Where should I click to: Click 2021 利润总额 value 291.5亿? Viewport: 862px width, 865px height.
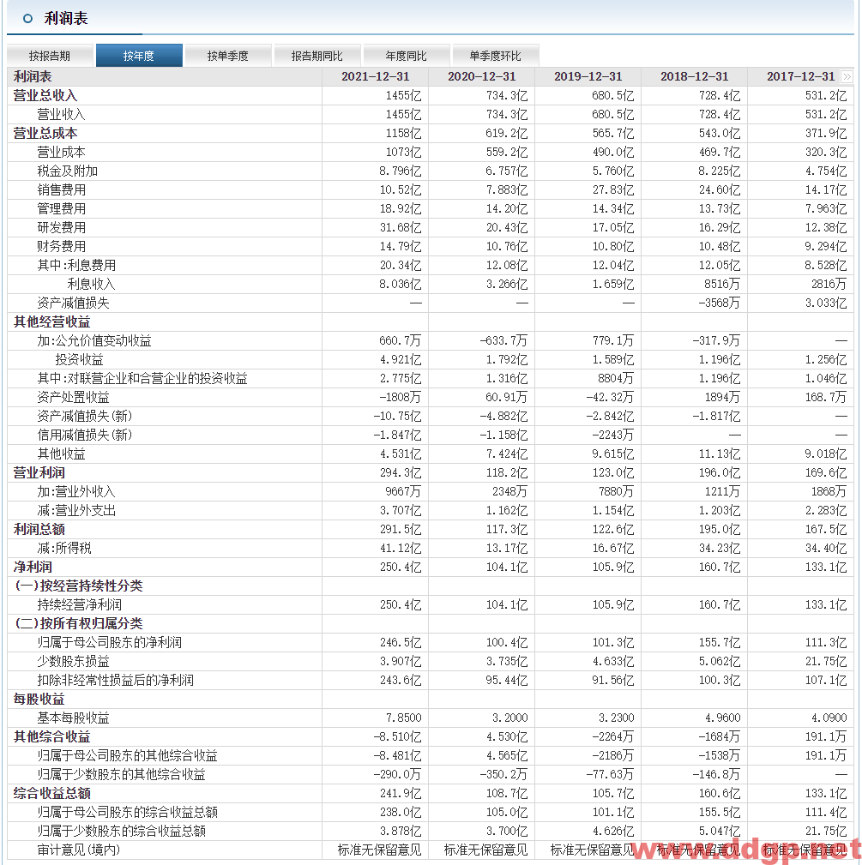pyautogui.click(x=400, y=530)
